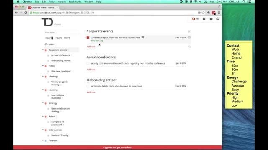Open the karma score indicator

196,19
